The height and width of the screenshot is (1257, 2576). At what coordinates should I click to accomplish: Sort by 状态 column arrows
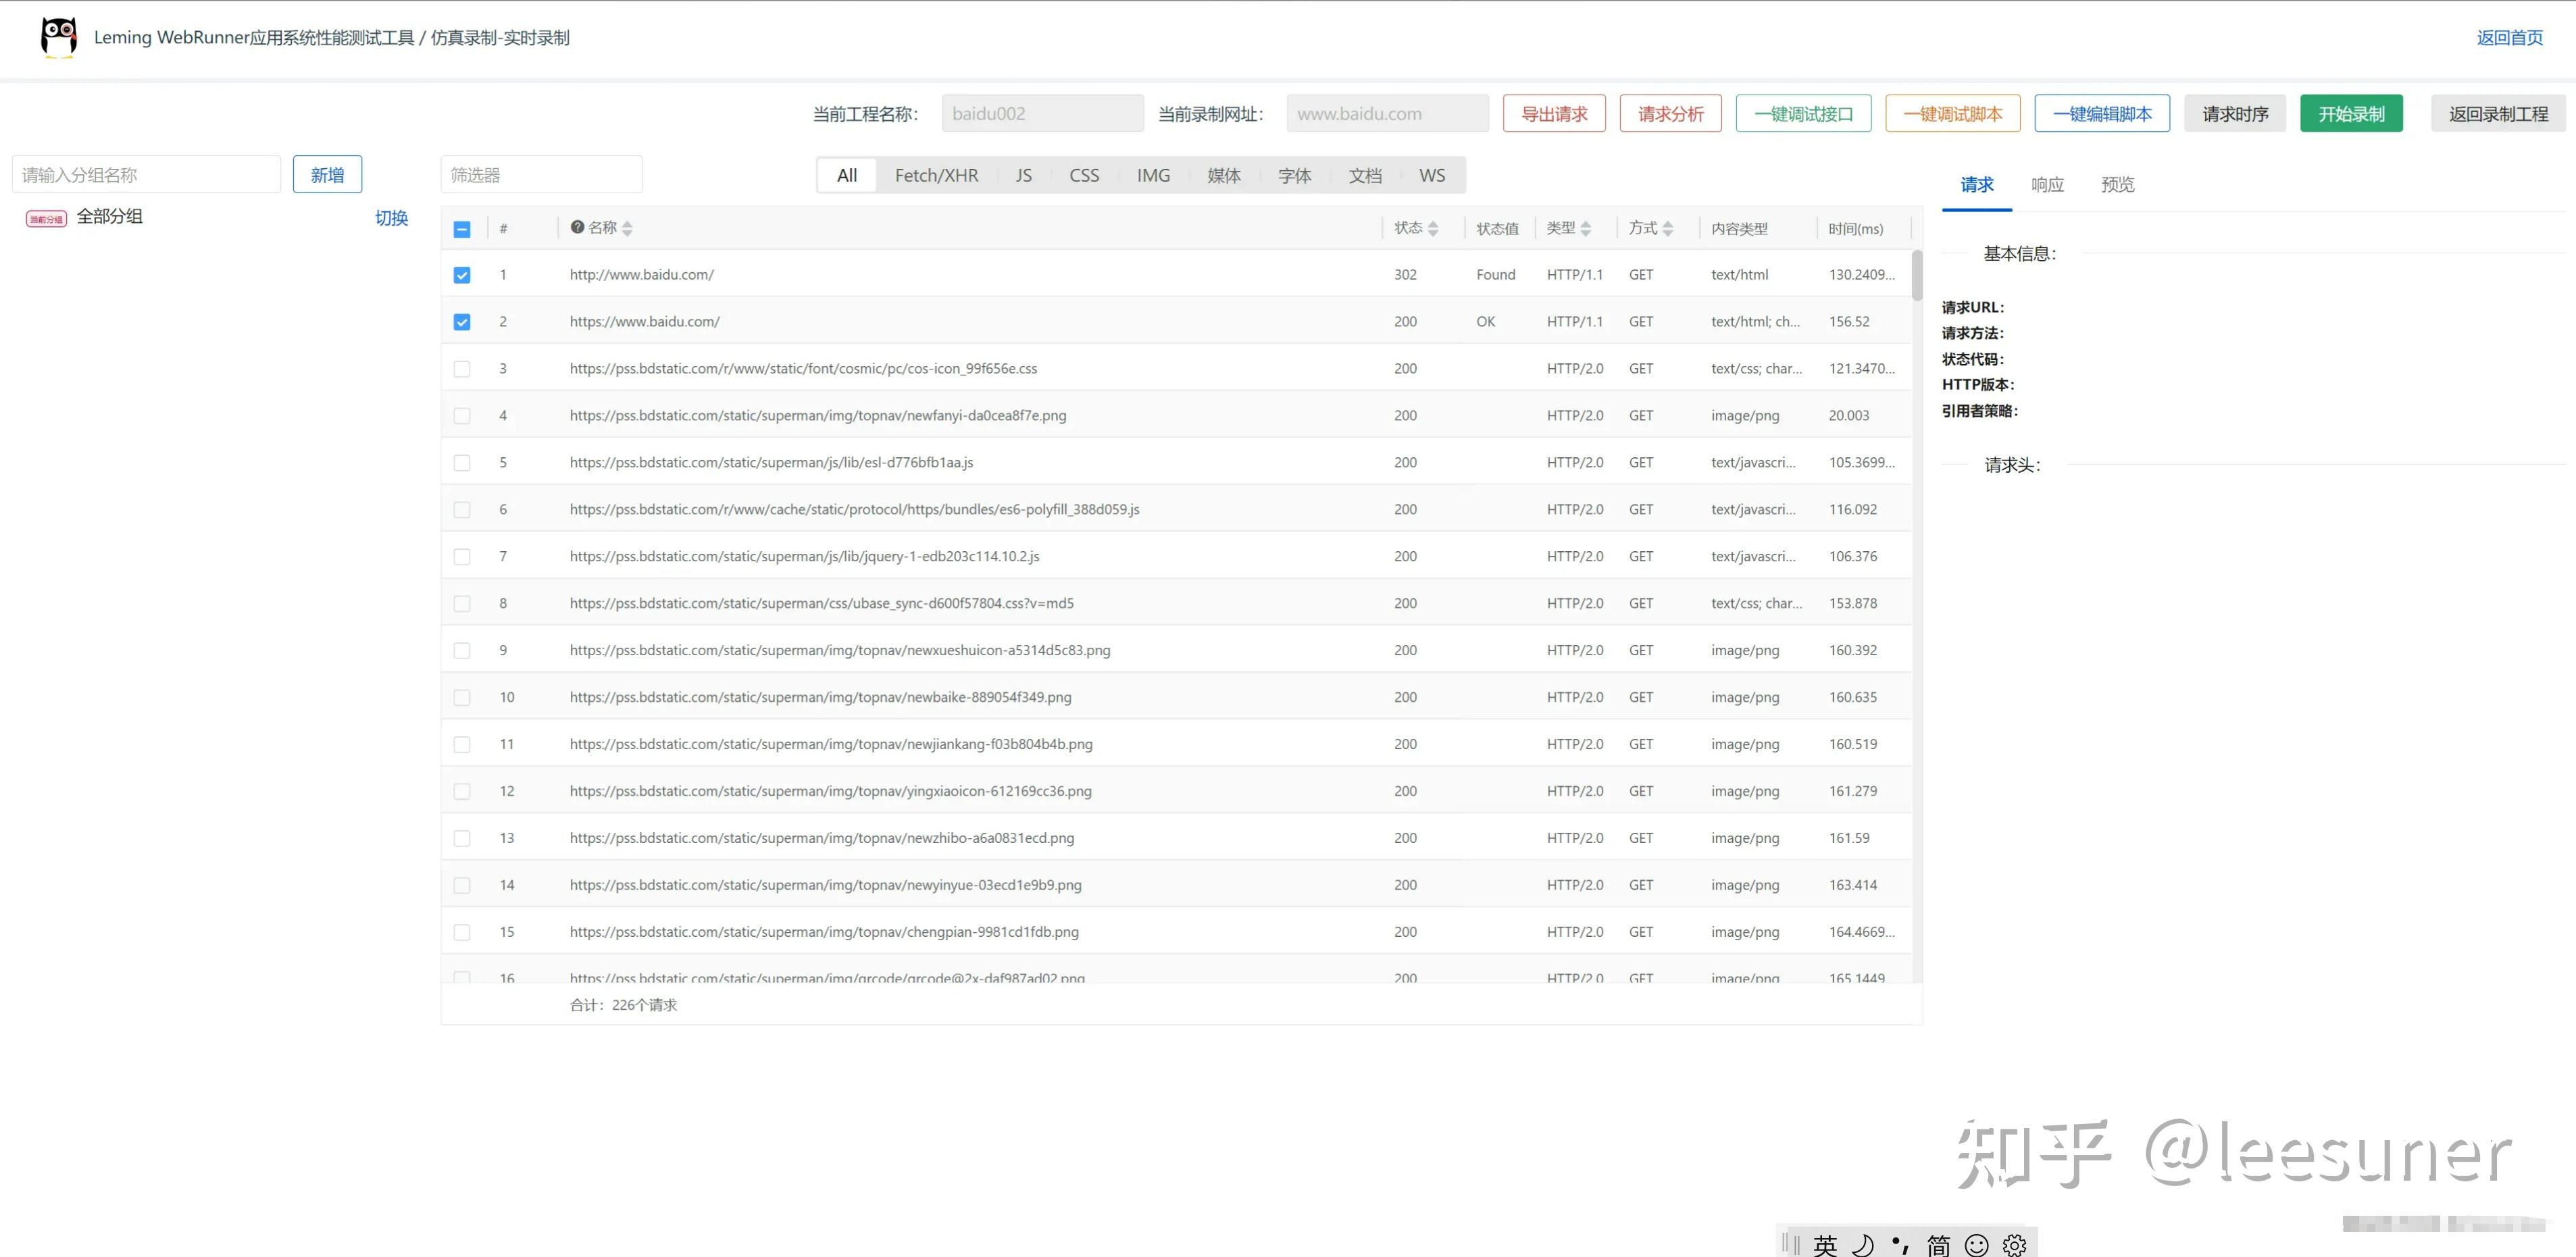pos(1433,229)
